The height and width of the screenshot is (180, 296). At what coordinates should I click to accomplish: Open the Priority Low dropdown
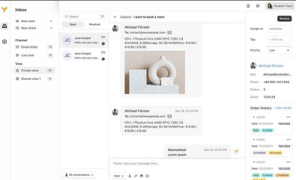(279, 50)
